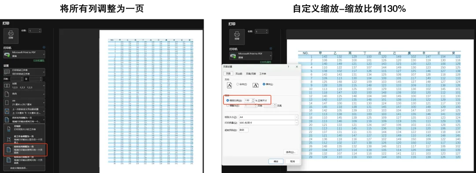476x173 pixels.
Task: Switch to the 页眉/页脚 tab
Action: point(251,74)
